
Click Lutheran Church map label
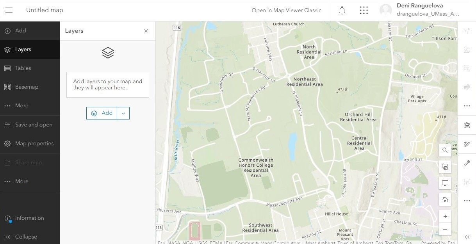click(x=289, y=24)
